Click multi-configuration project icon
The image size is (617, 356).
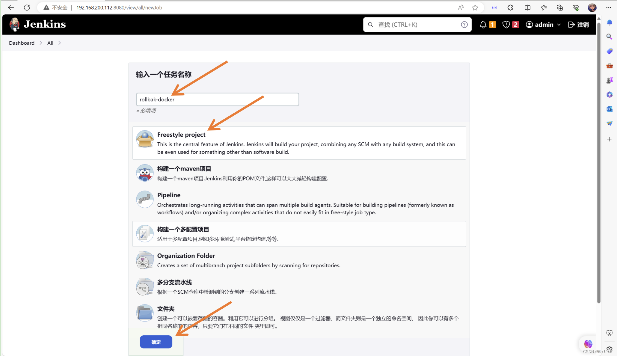tap(145, 234)
